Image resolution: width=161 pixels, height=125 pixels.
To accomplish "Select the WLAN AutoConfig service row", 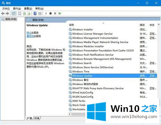I will pyautogui.click(x=113, y=97).
